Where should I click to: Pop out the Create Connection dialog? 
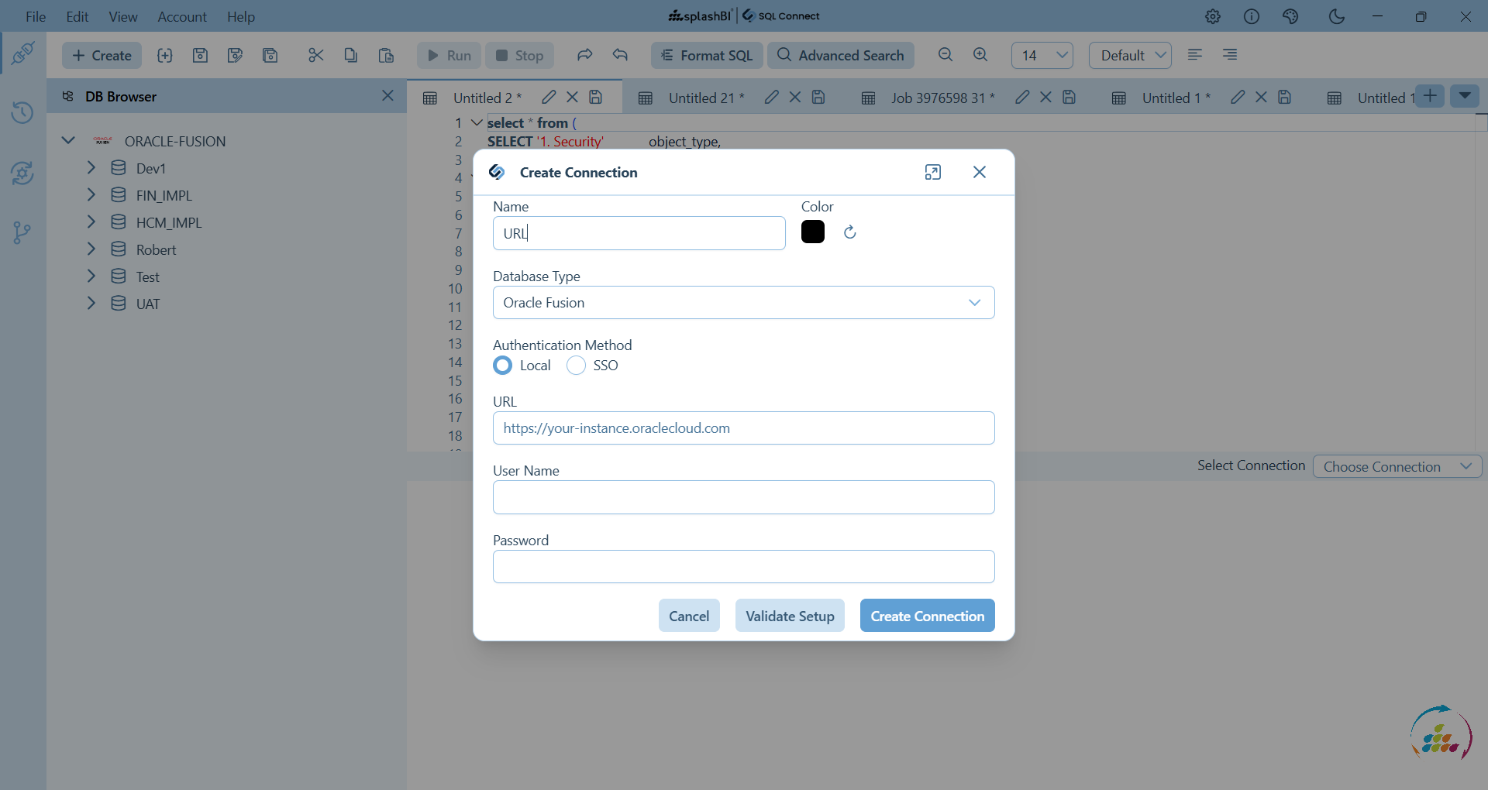(933, 172)
